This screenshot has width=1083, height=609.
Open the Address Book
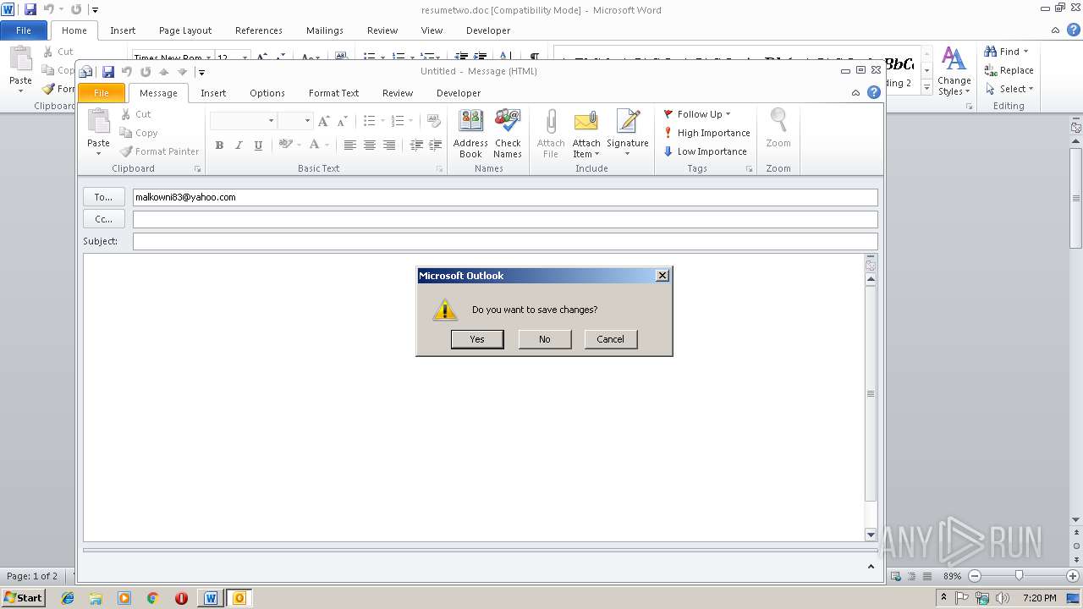pos(470,134)
